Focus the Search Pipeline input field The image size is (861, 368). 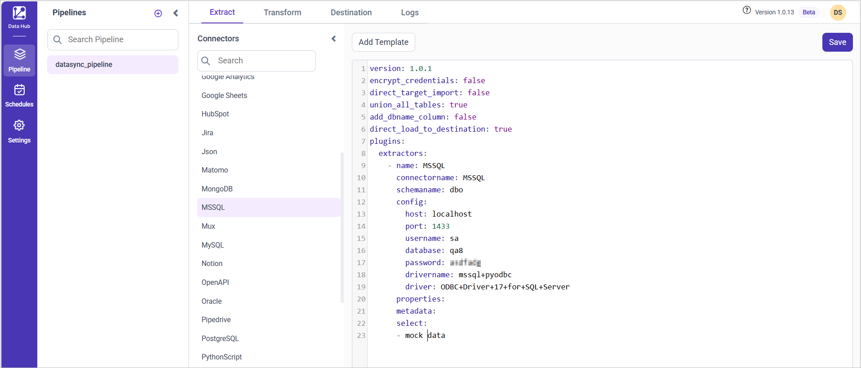(113, 40)
